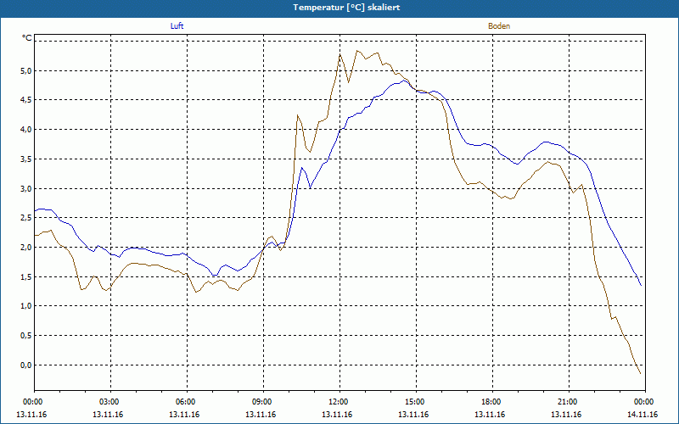Click the 13.11.16 date under 18:00
Viewport: 679px width, 424px height.
pyautogui.click(x=490, y=415)
